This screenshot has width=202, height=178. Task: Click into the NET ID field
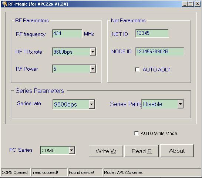pyautogui.click(x=152, y=33)
